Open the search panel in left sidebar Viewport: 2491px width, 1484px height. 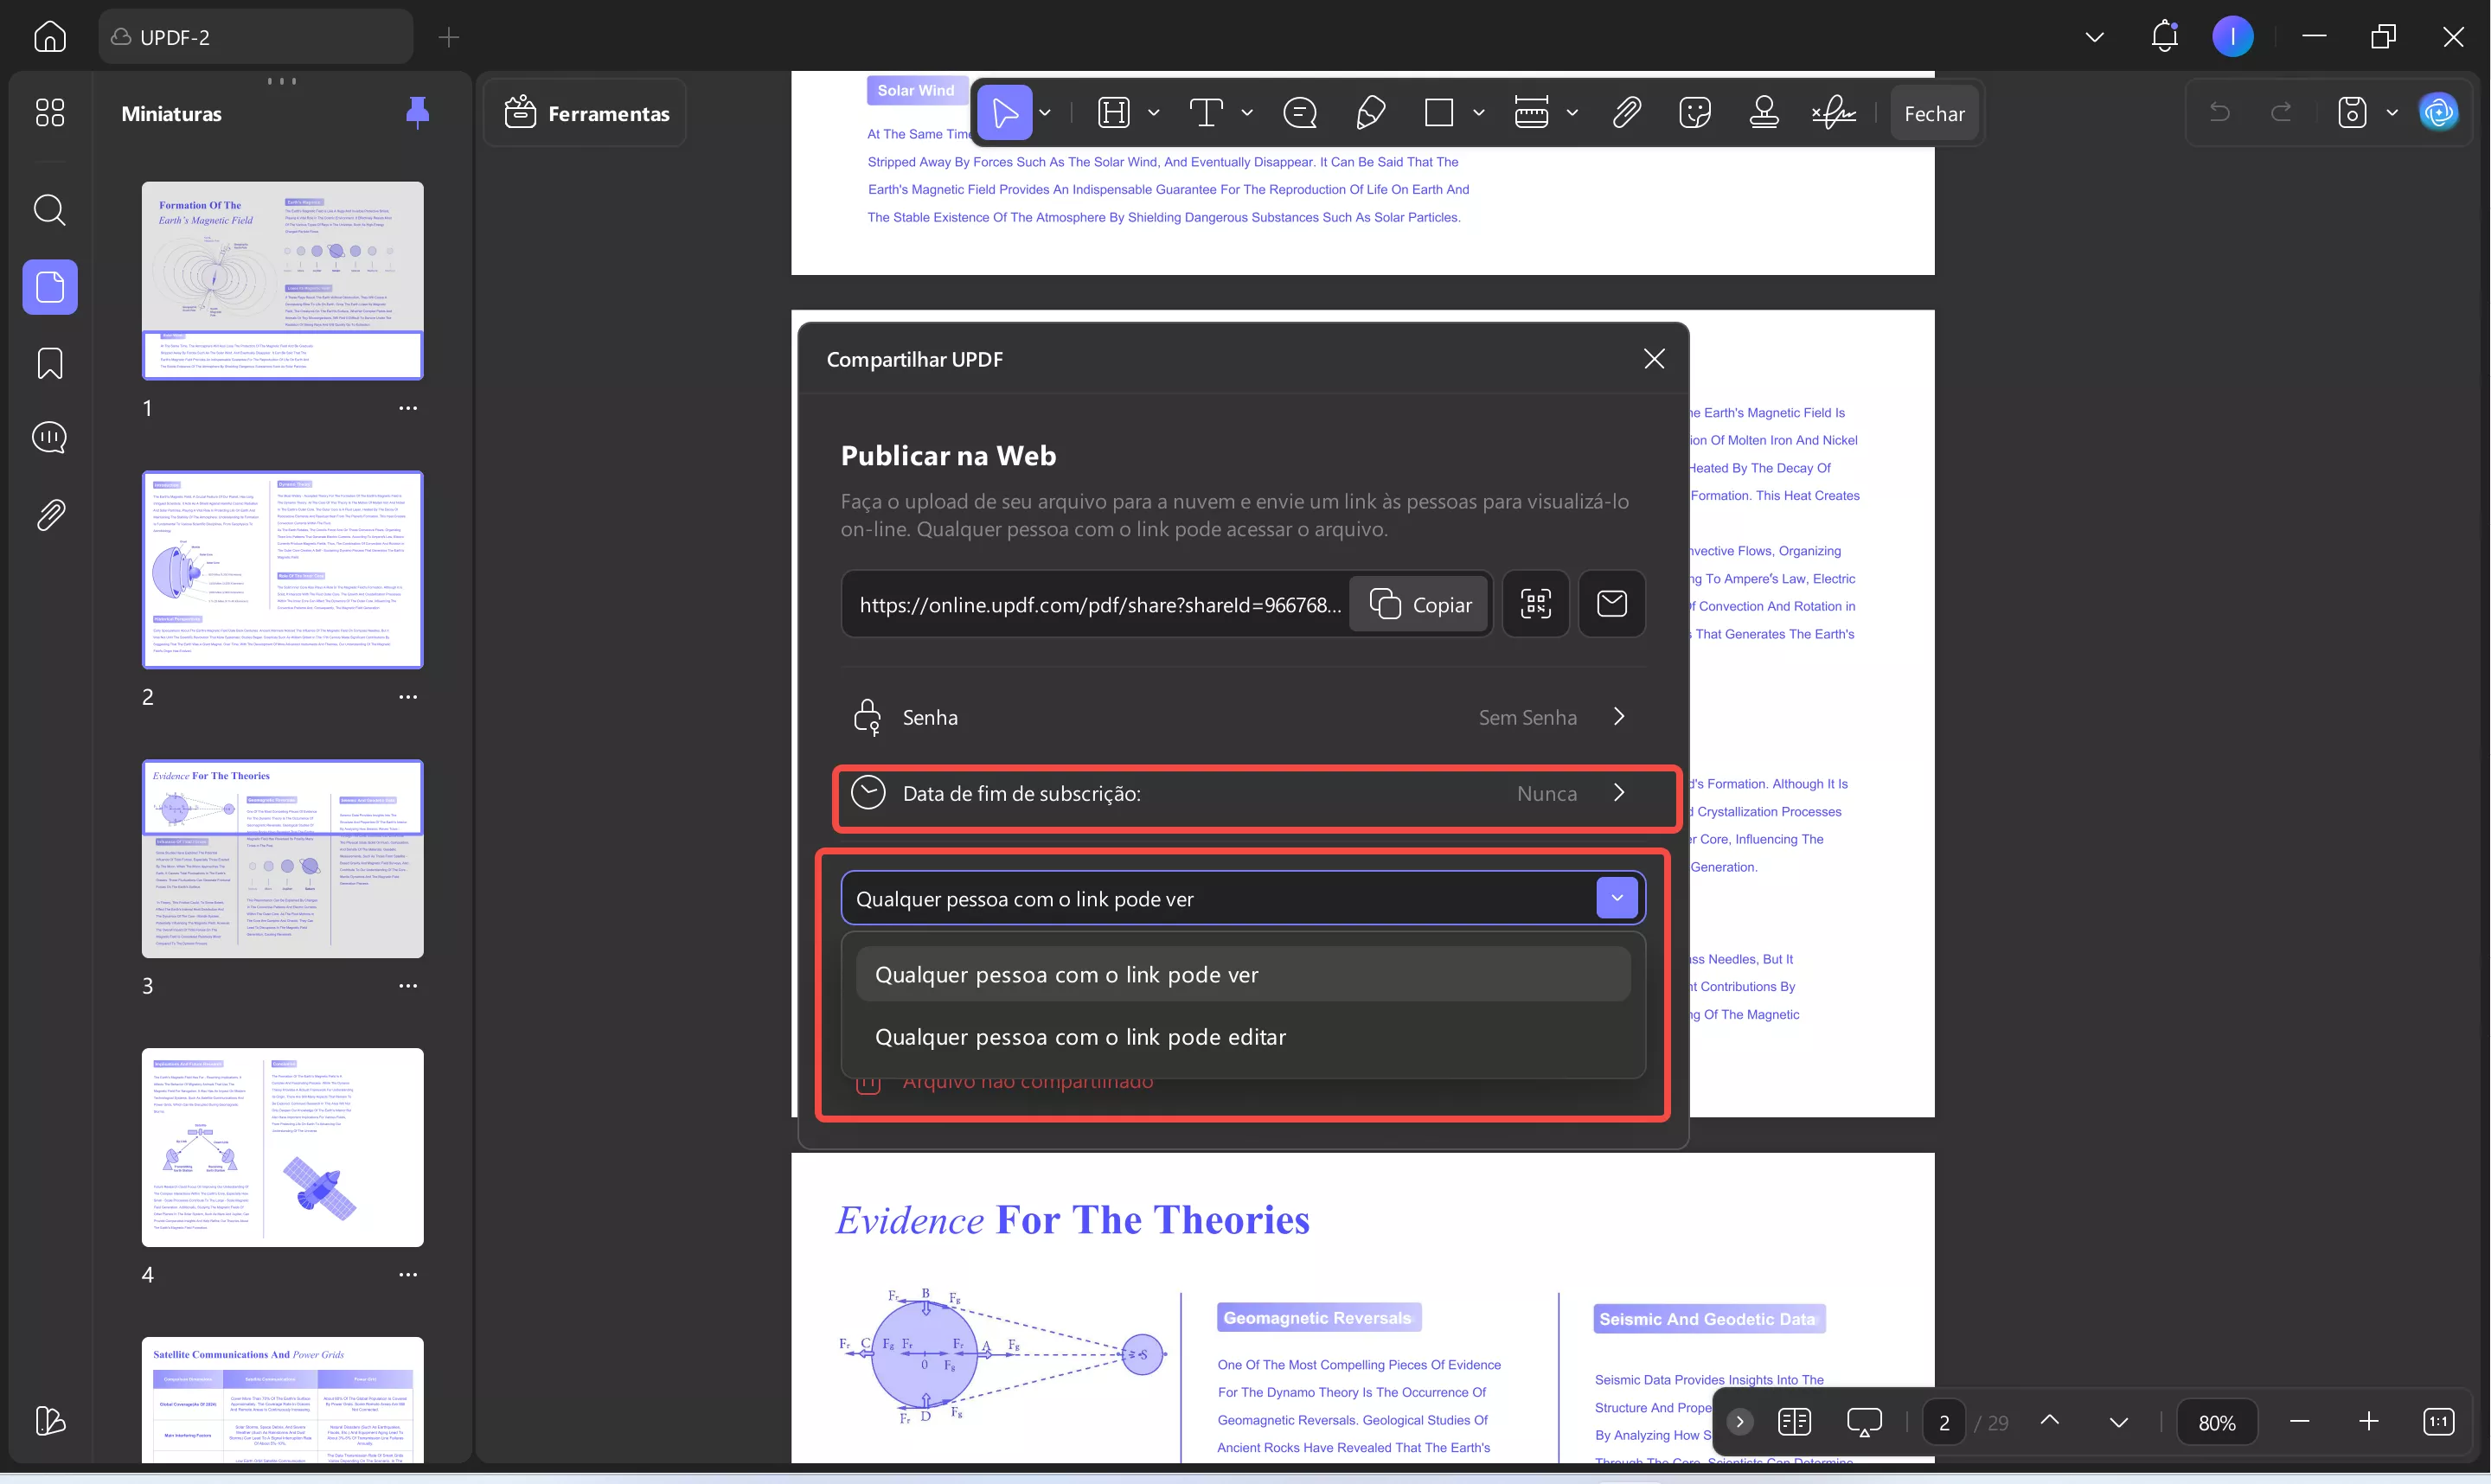(49, 210)
